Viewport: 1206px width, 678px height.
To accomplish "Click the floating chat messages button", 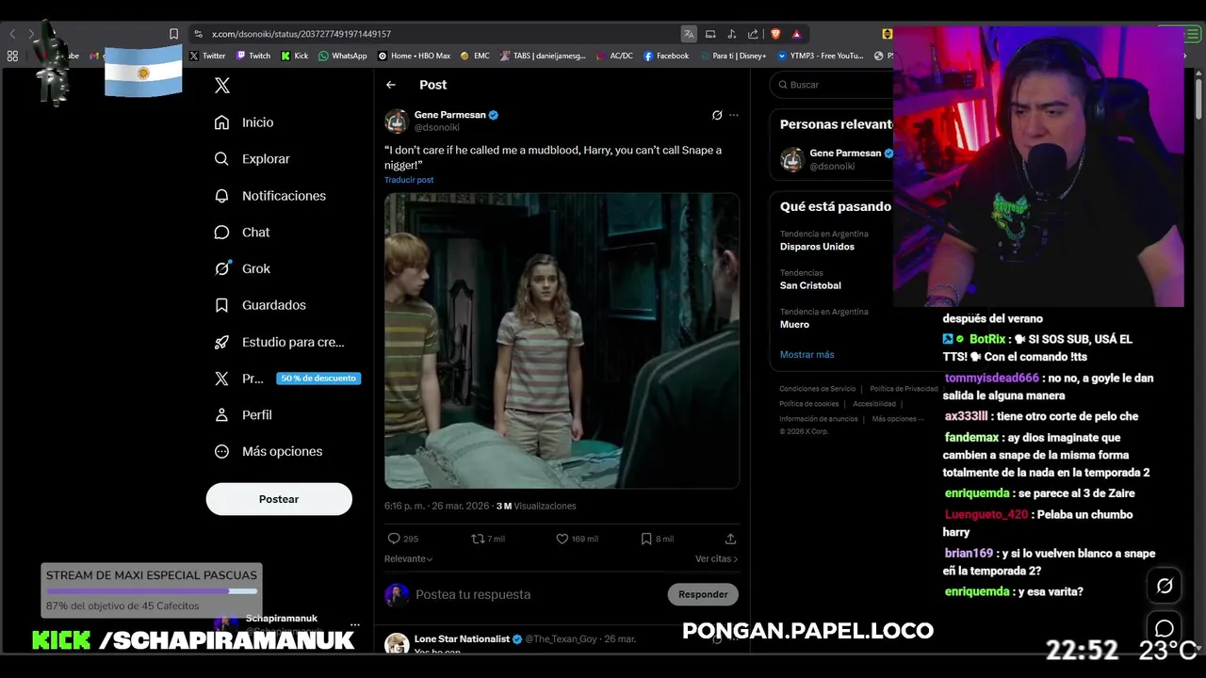I will click(1165, 628).
